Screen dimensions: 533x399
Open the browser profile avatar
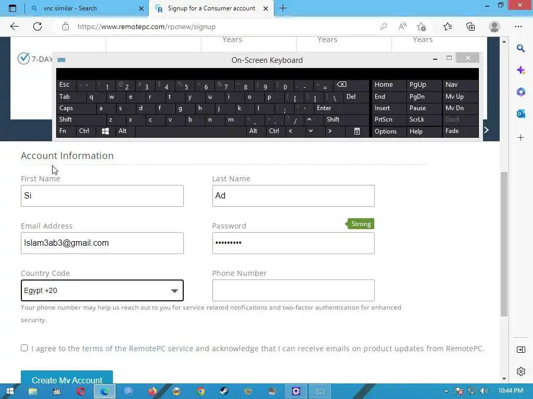point(494,26)
